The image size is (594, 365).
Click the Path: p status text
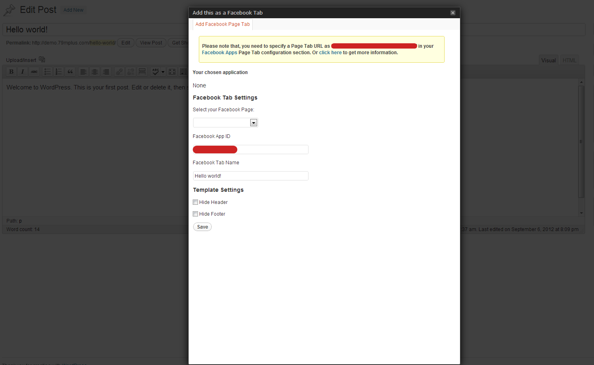pos(14,221)
